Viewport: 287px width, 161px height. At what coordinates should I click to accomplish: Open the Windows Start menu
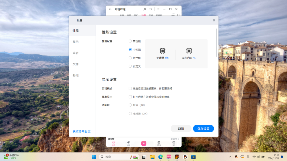point(94,157)
